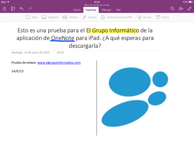The width and height of the screenshot is (194, 146).
Task: Insert today's date with Fecha
Action: (165, 17)
